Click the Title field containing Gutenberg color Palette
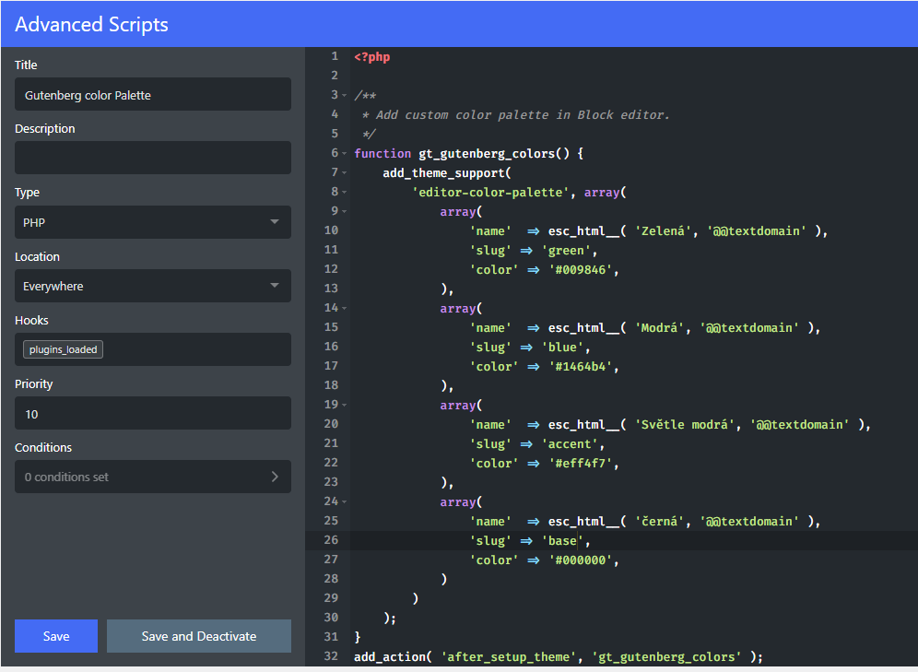Image resolution: width=918 pixels, height=672 pixels. coord(153,94)
